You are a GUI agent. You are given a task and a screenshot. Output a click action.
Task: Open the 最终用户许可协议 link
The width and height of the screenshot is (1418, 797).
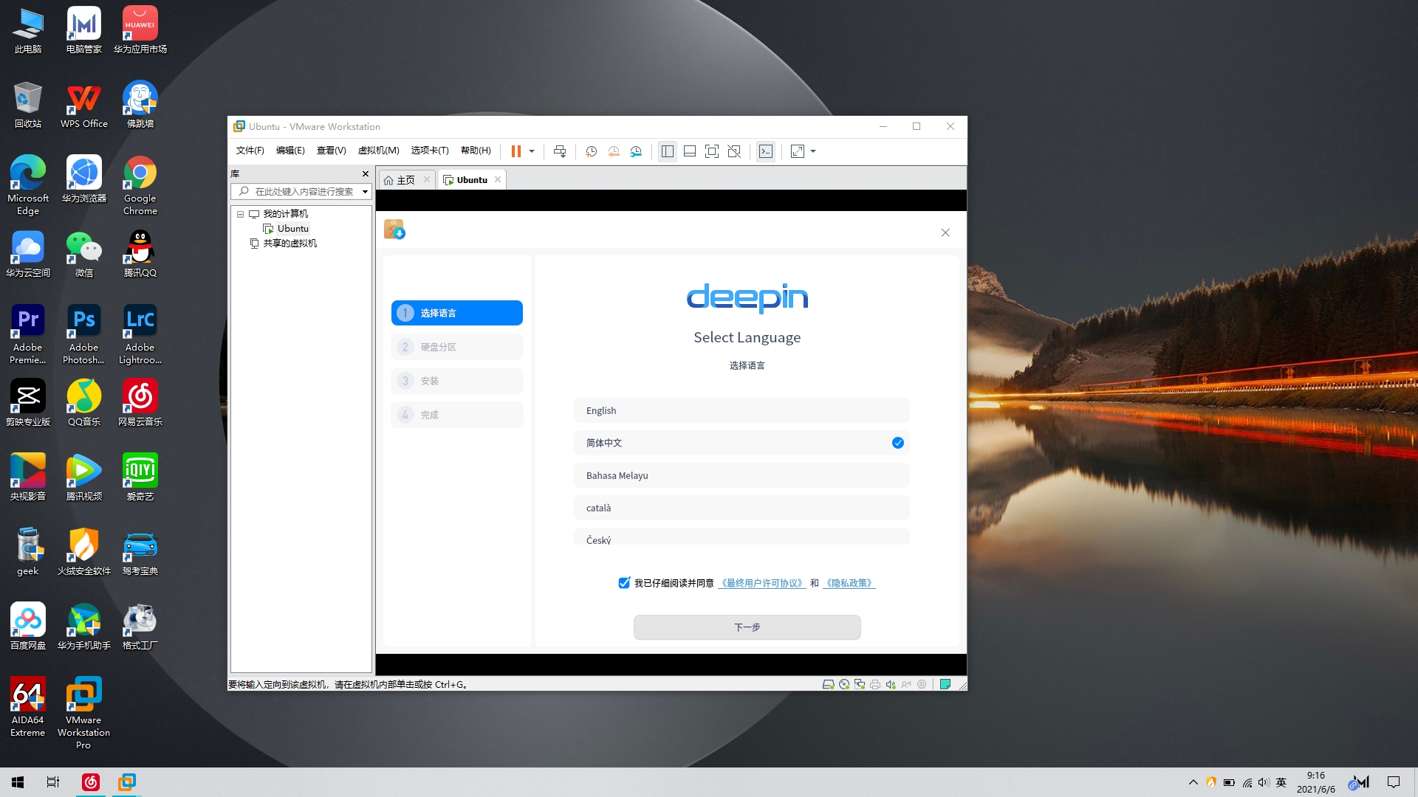point(761,583)
